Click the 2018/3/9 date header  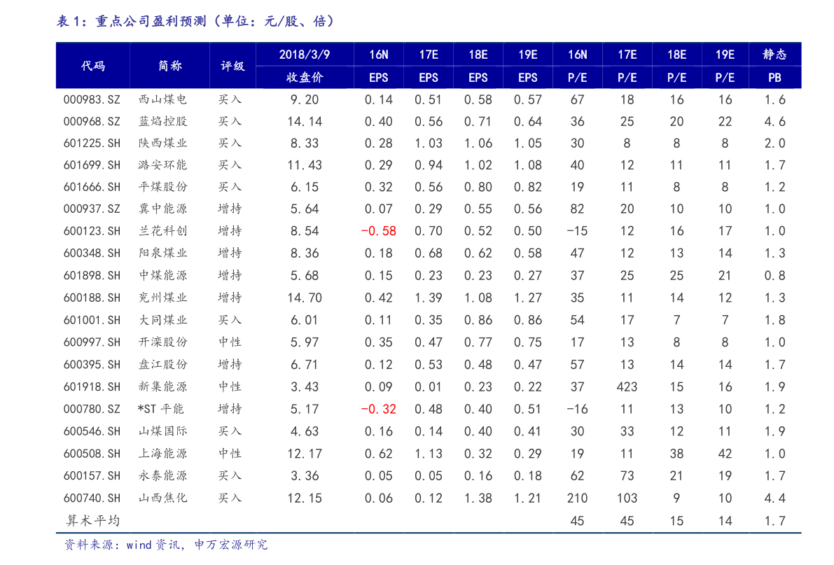click(x=304, y=55)
